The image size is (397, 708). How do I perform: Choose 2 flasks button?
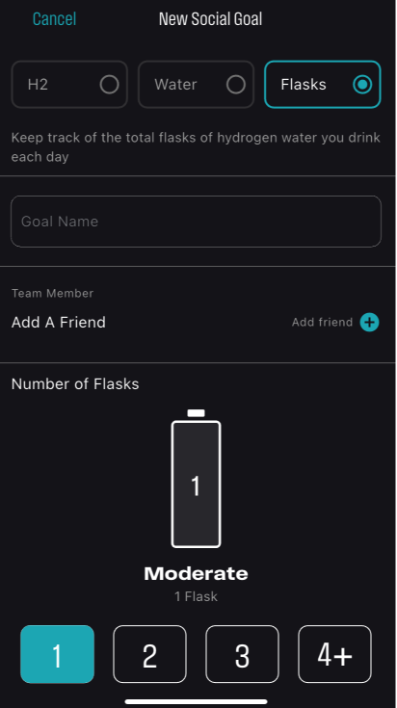pyautogui.click(x=149, y=654)
